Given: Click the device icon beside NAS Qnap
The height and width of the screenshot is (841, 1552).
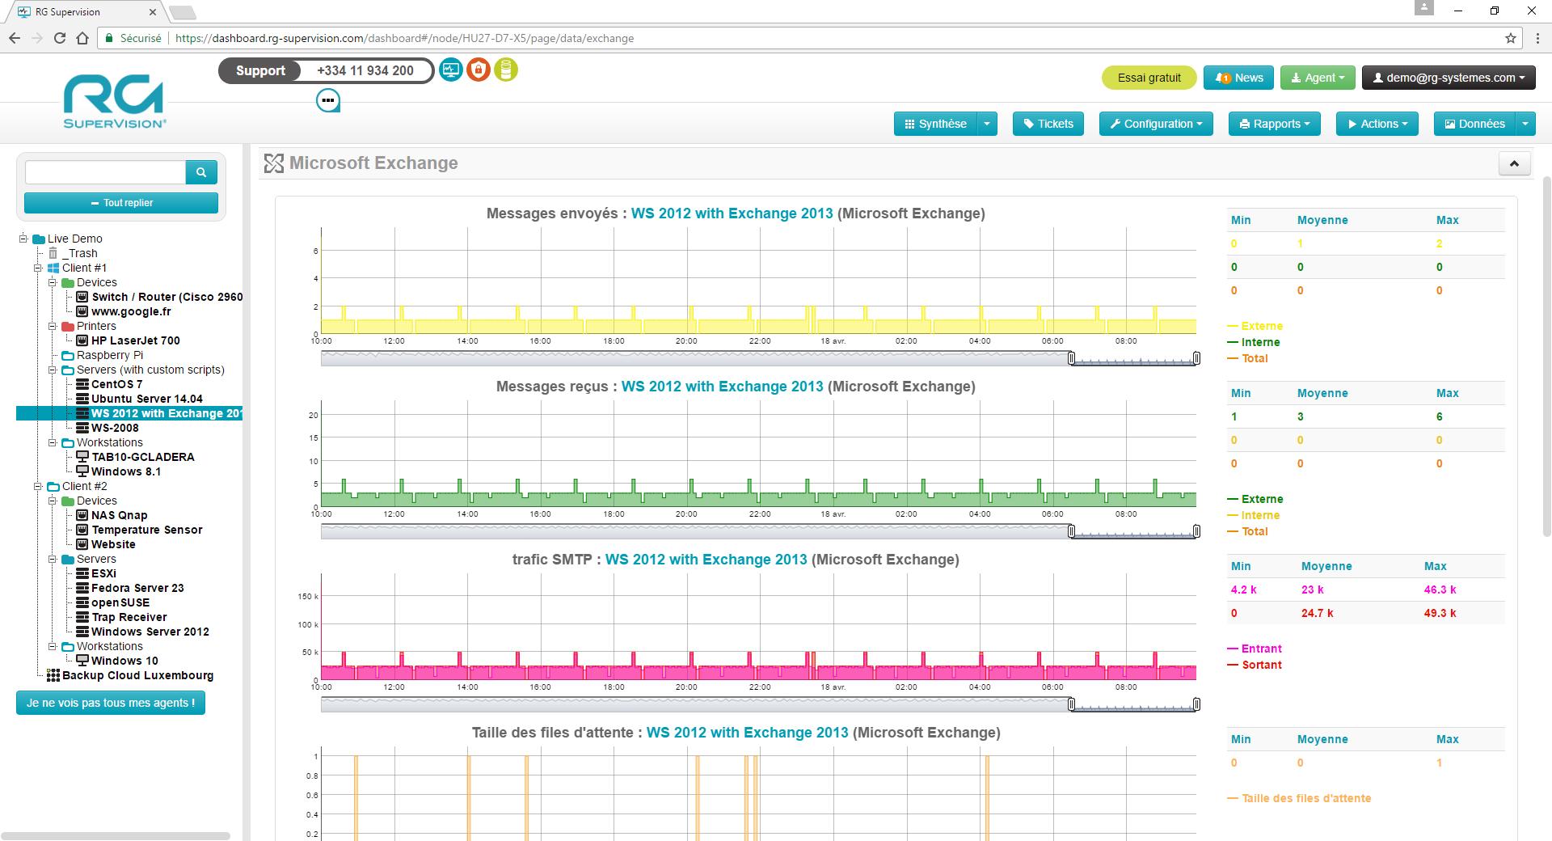Looking at the screenshot, I should pos(82,515).
